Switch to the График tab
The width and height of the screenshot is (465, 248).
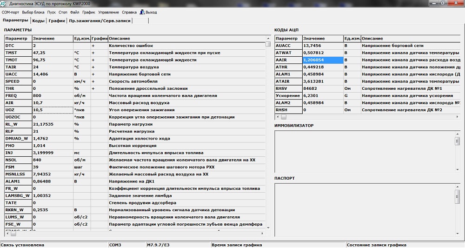[57, 20]
